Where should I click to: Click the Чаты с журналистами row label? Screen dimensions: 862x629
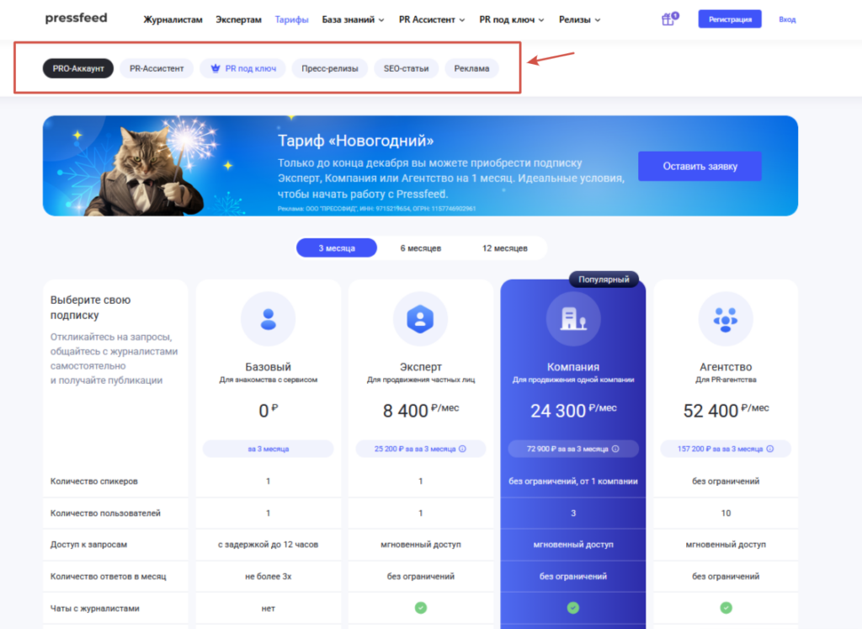pyautogui.click(x=94, y=608)
